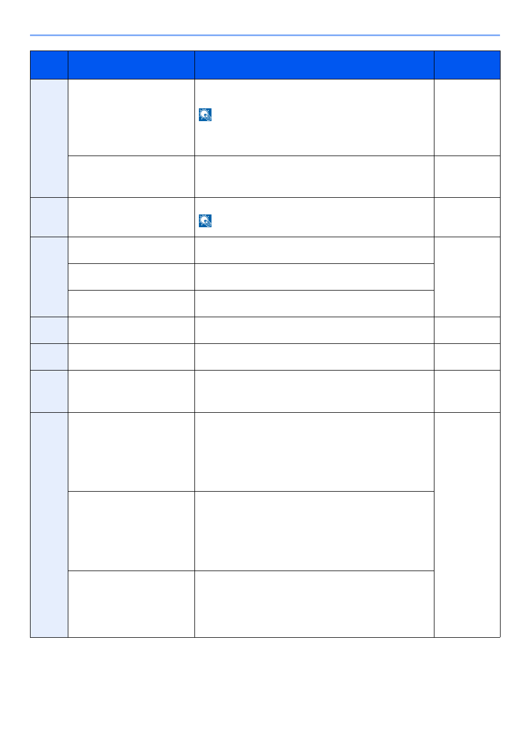Click the blank cell directly below the upper note cell
Viewport: 530px width, 750px height.
click(x=314, y=177)
